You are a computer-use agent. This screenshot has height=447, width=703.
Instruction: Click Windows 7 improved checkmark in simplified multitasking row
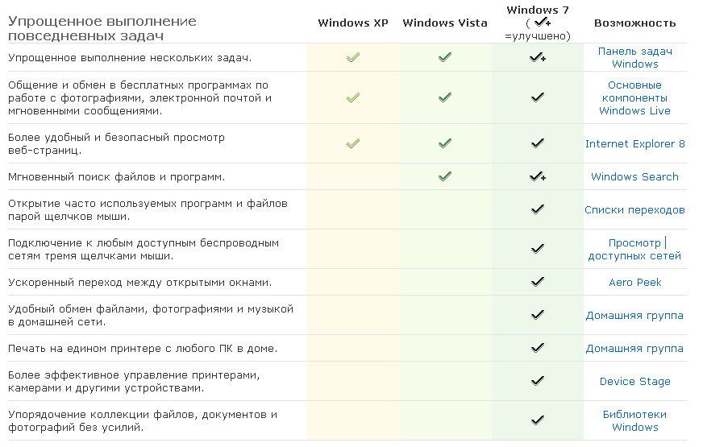pyautogui.click(x=537, y=57)
